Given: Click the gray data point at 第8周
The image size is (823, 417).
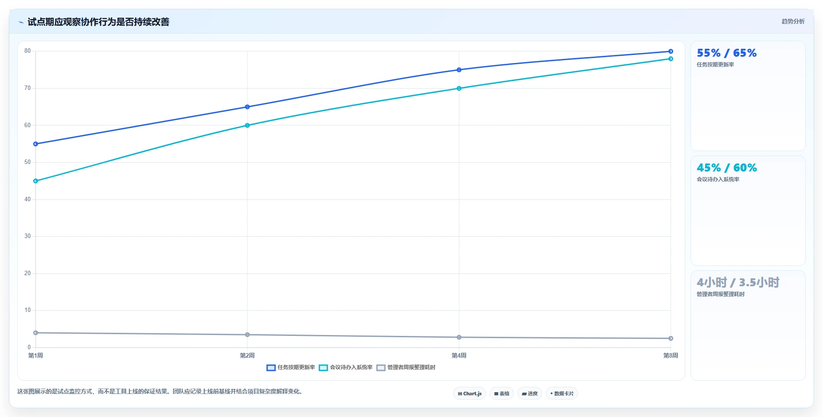Looking at the screenshot, I should click(671, 338).
